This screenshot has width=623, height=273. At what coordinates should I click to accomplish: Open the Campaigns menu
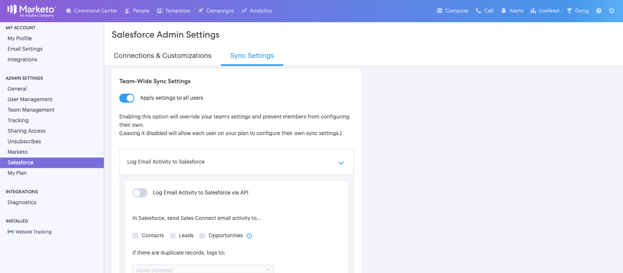[216, 11]
